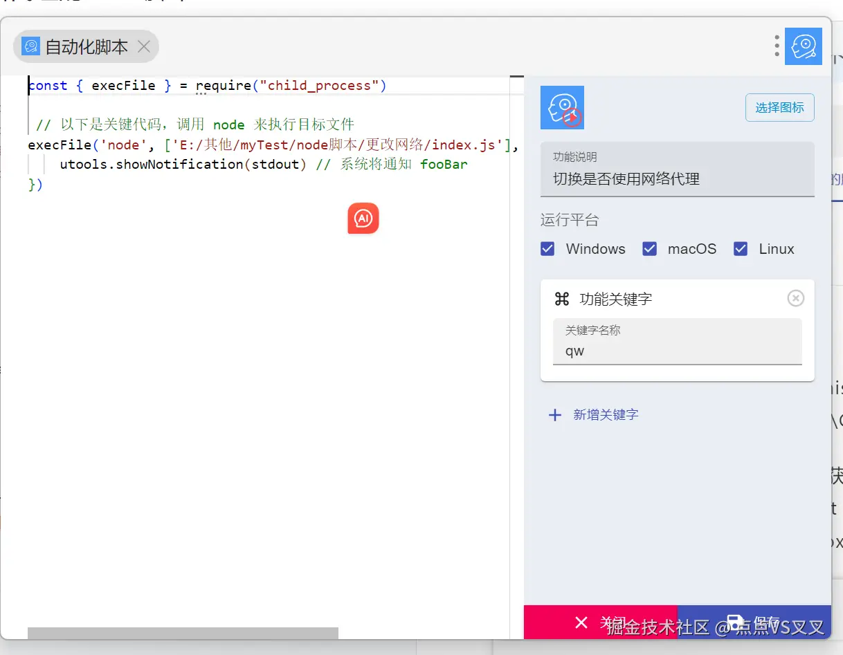Remove the 功能关键字 card via its circled X
The height and width of the screenshot is (655, 843).
[x=796, y=298]
